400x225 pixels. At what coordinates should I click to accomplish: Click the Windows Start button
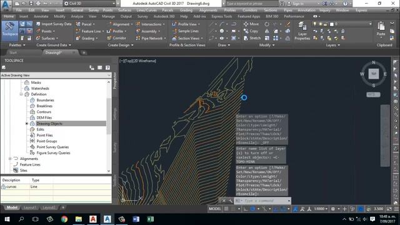[x=7, y=219]
